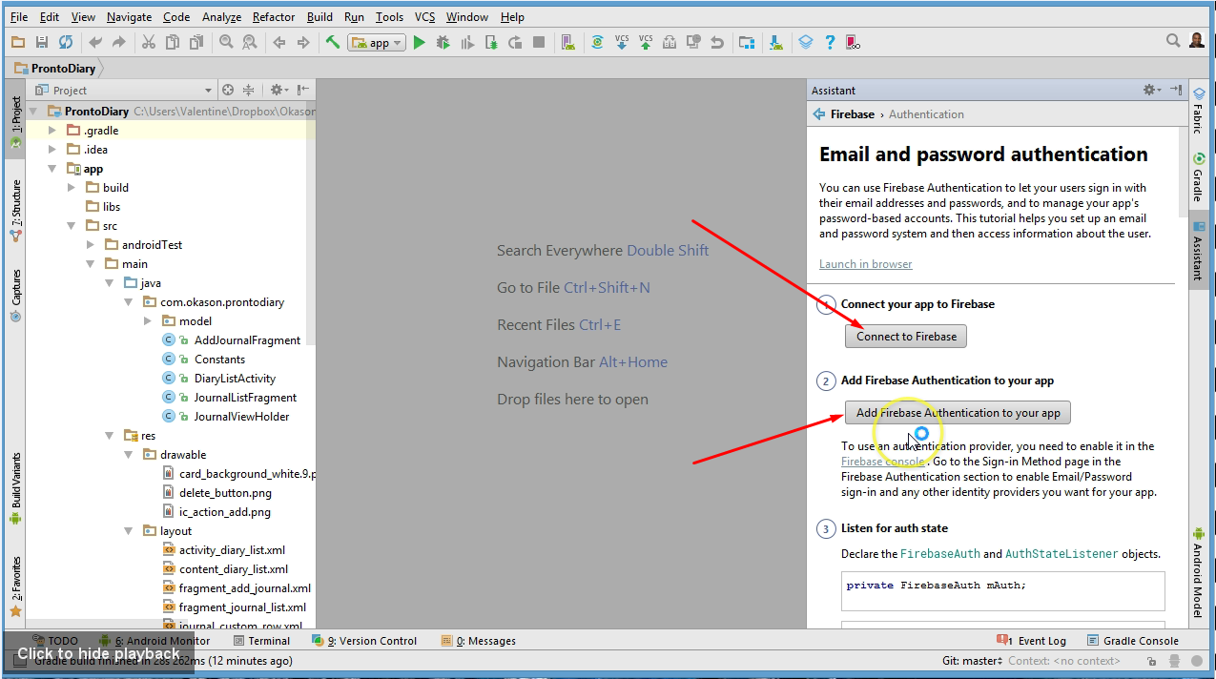1216x679 pixels.
Task: Click the Make Project hammer icon
Action: point(333,42)
